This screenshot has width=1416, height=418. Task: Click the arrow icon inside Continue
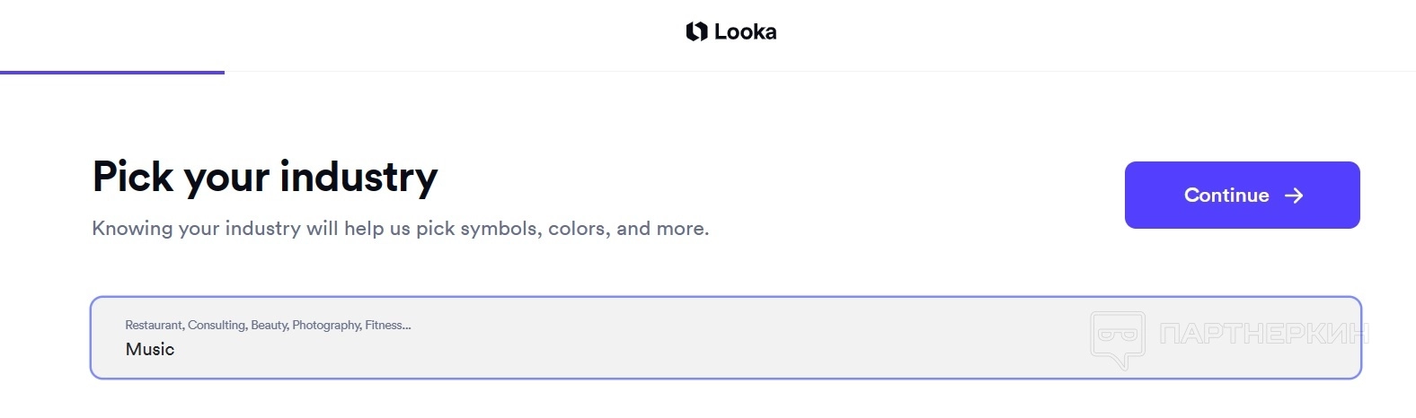[x=1294, y=196]
